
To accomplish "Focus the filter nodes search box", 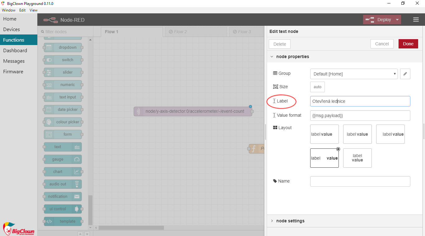I will click(x=65, y=32).
